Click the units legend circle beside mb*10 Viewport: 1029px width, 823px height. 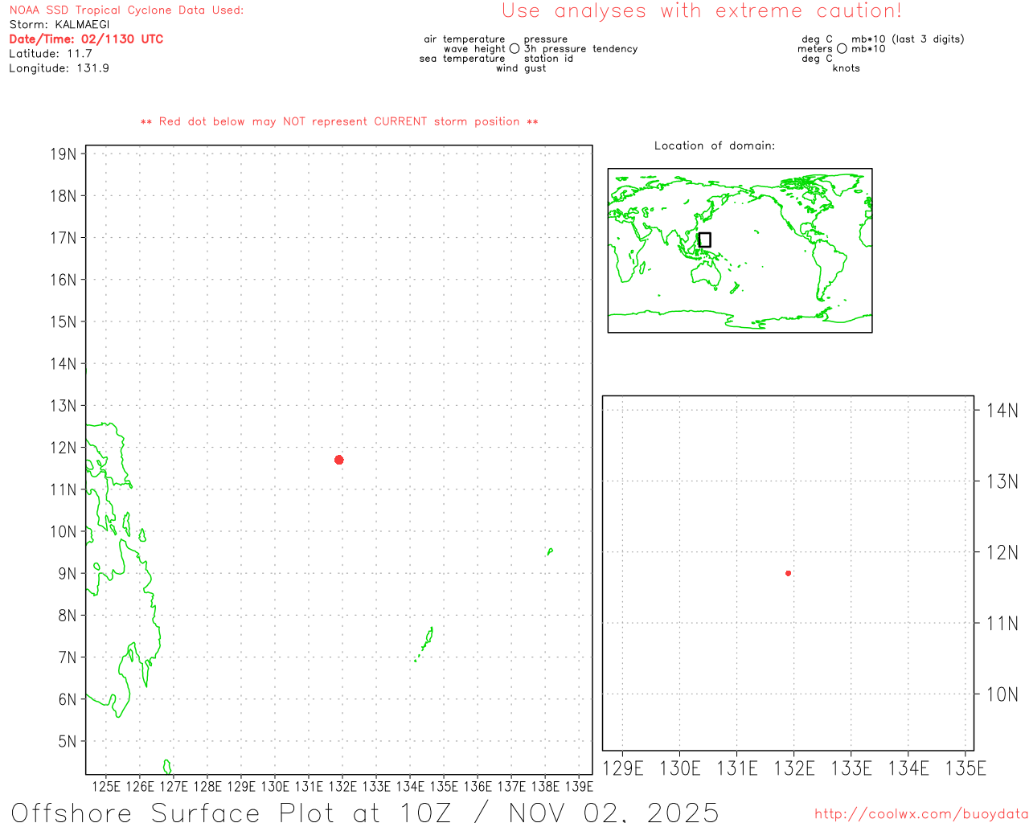pos(842,49)
